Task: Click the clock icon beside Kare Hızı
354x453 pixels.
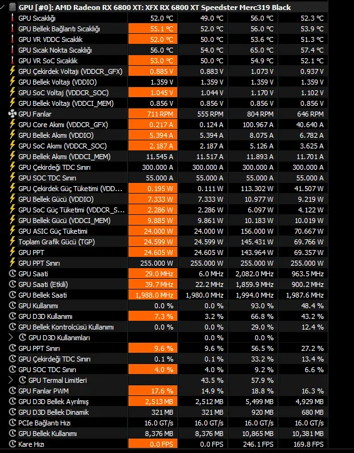Action: 12,444
